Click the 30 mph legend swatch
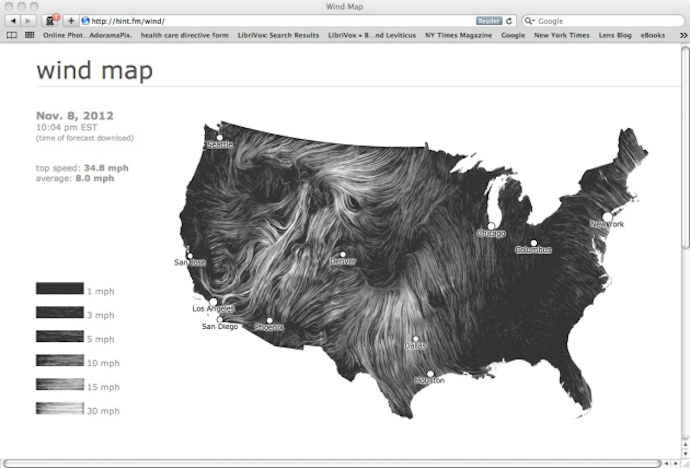This screenshot has height=468, width=690. pos(60,408)
